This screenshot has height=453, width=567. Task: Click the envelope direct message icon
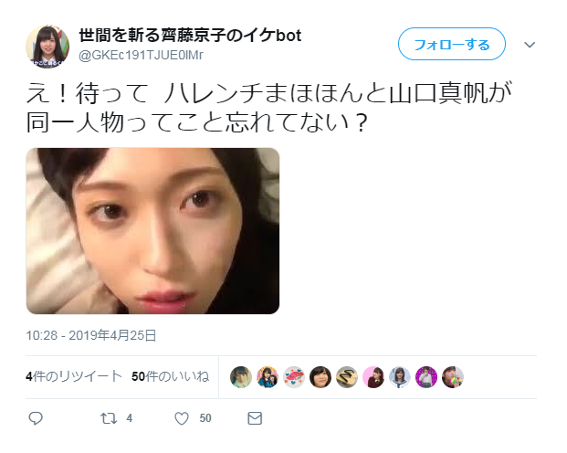(255, 418)
